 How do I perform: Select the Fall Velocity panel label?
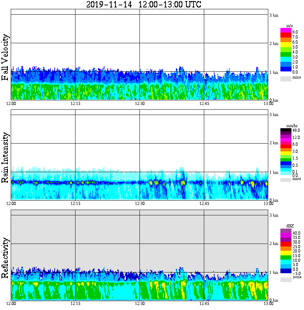(5, 57)
